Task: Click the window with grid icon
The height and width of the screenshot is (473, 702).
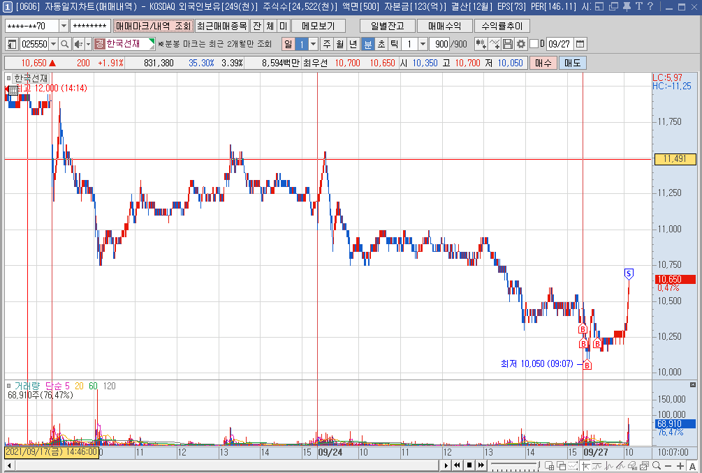Action: (x=549, y=465)
